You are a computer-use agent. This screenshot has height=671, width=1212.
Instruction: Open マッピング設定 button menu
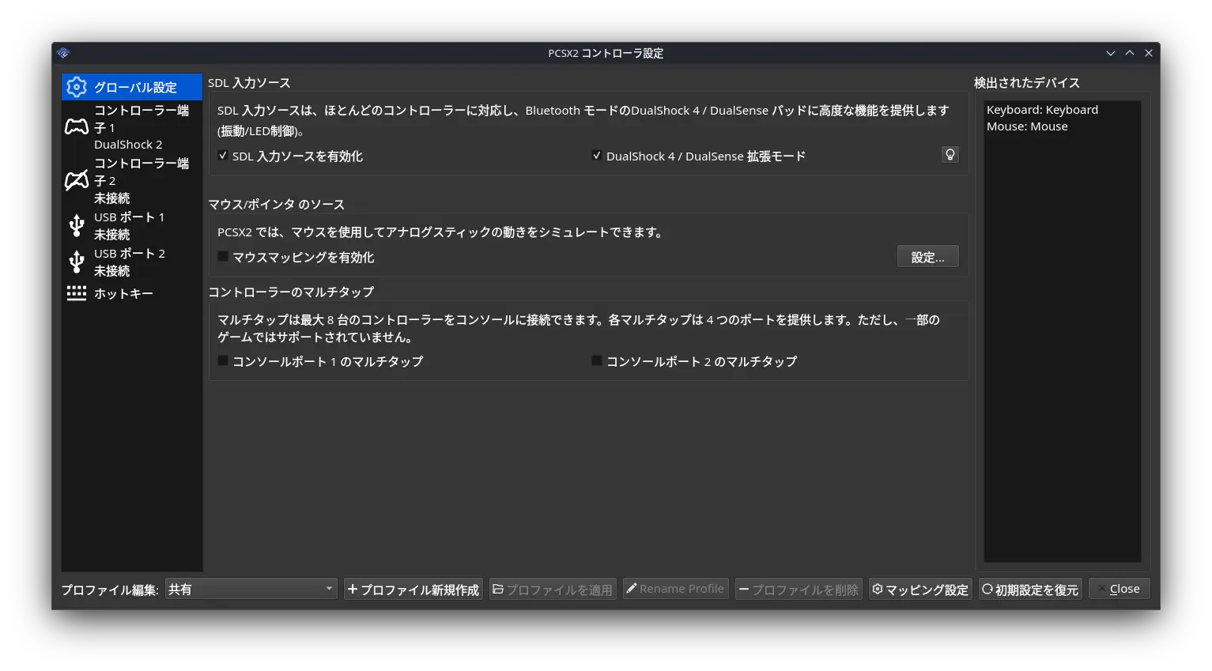pos(920,590)
